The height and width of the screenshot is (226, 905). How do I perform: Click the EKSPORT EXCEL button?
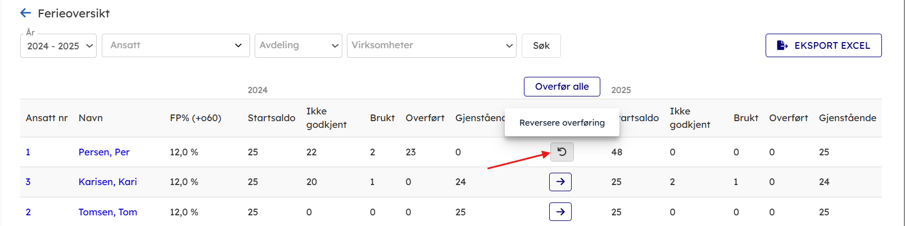click(x=823, y=45)
